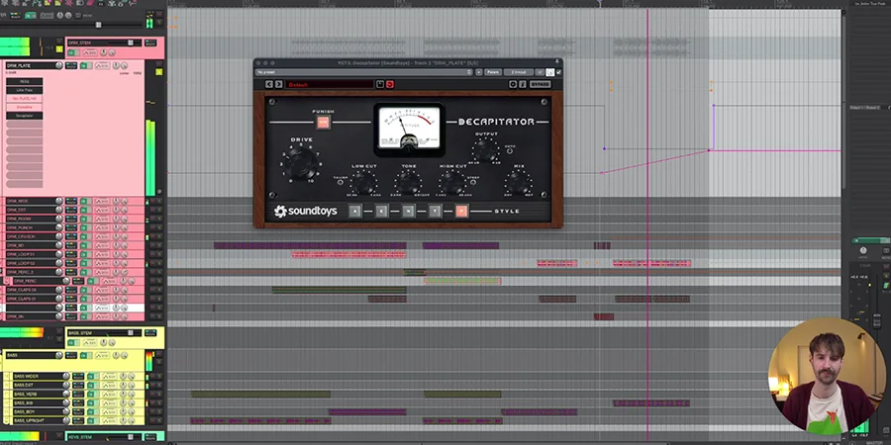Screen dimensions: 891x445
Task: Select style P on Decapitator
Action: 461,212
